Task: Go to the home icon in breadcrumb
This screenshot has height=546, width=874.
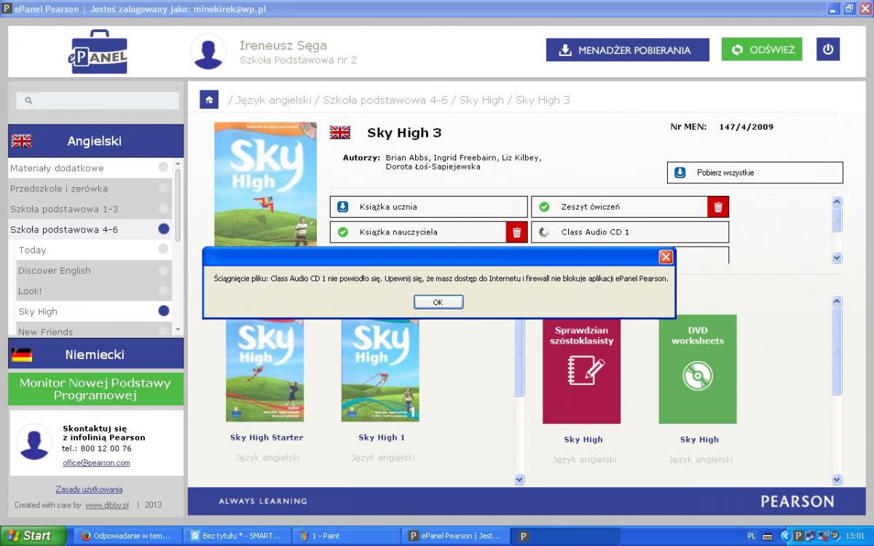Action: (210, 100)
